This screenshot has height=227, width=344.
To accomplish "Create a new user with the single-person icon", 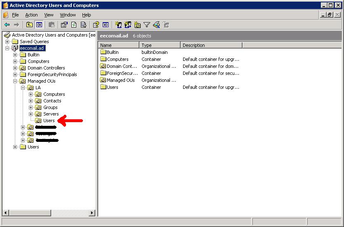I will [118, 25].
